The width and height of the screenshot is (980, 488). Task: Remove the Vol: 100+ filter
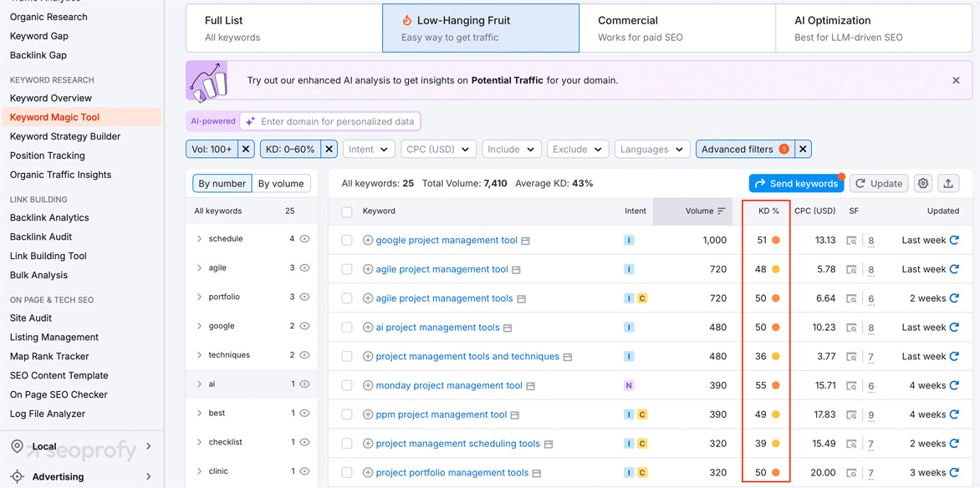pyautogui.click(x=246, y=150)
